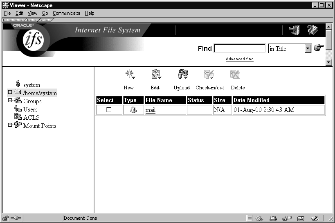Open the File menu
This screenshot has width=335, height=223.
pyautogui.click(x=7, y=13)
